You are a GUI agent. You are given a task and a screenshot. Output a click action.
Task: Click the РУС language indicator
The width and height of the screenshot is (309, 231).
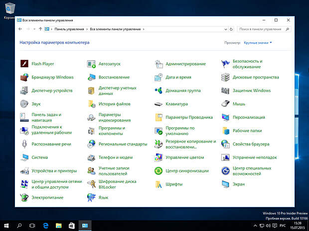pos(283,226)
